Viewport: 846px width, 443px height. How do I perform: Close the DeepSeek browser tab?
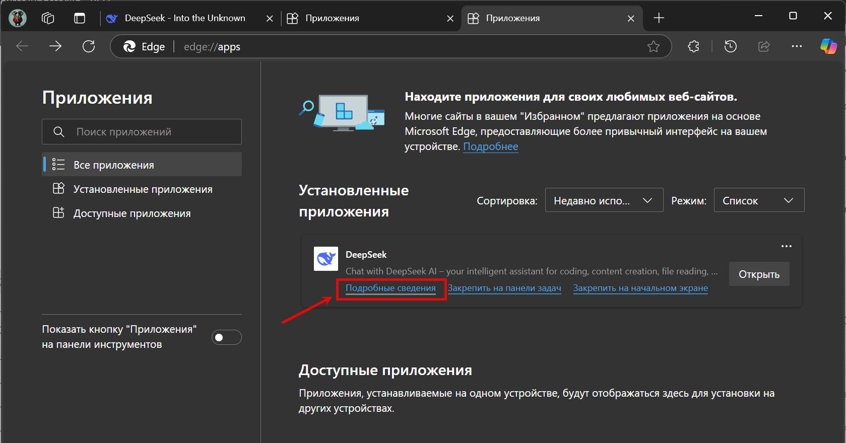tap(270, 19)
